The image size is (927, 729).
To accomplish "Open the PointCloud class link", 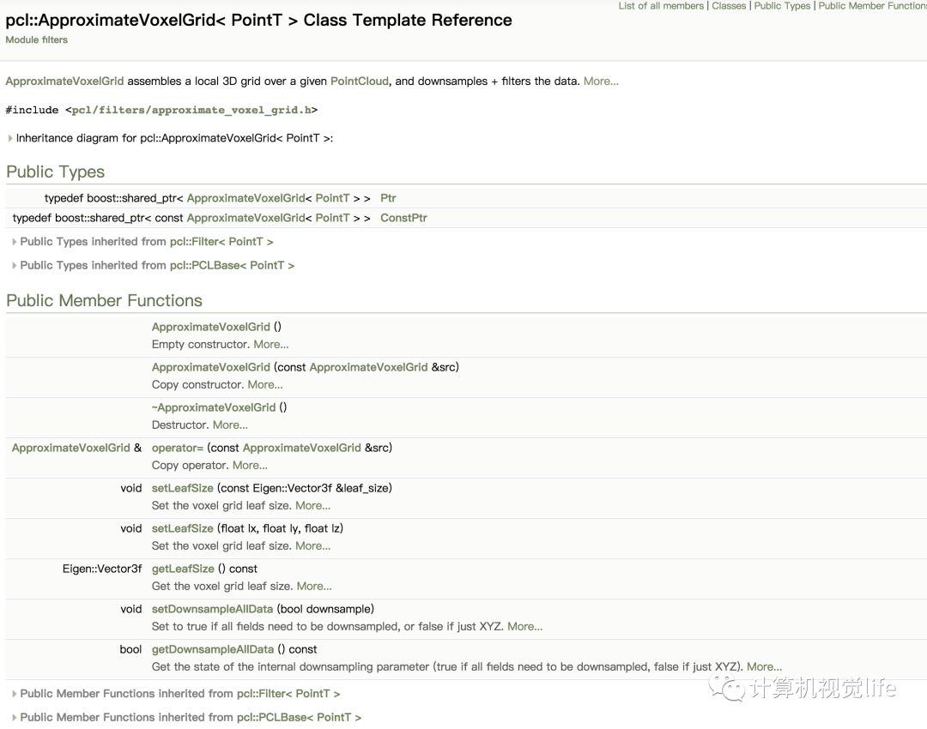I will (x=360, y=81).
